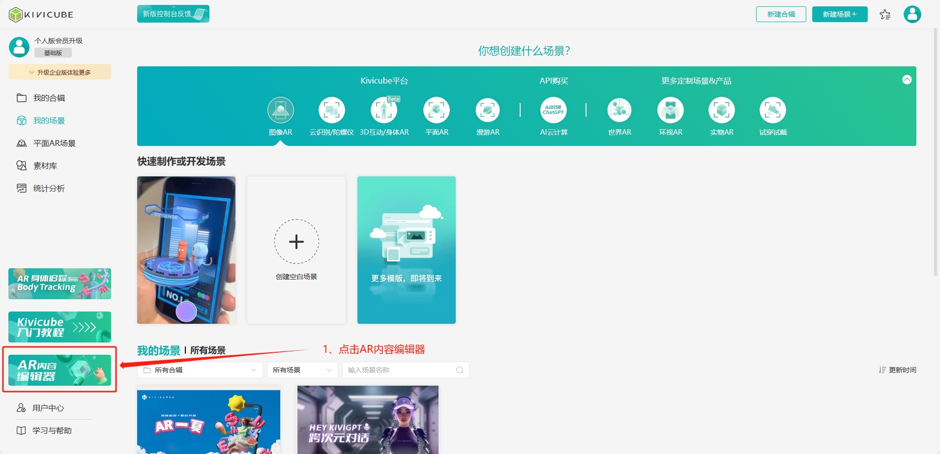940x454 pixels.
Task: Click the 新版控制台反馈 feedback button
Action: tap(173, 14)
